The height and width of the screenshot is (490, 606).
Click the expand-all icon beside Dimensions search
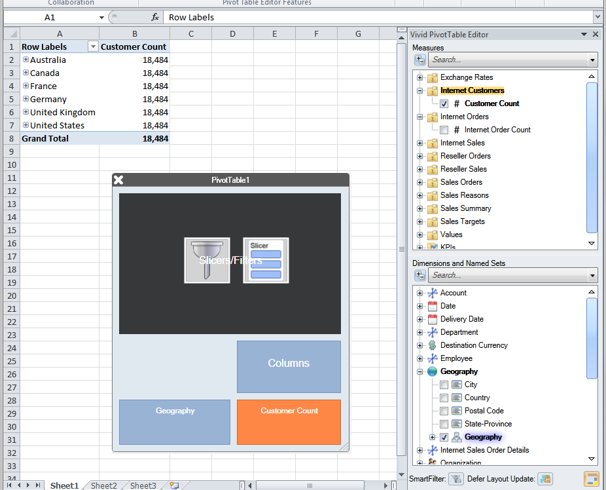click(x=419, y=275)
